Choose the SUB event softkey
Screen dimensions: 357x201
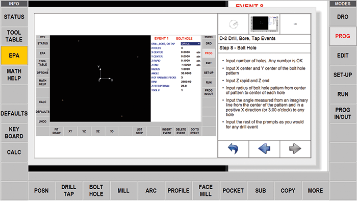261,190
